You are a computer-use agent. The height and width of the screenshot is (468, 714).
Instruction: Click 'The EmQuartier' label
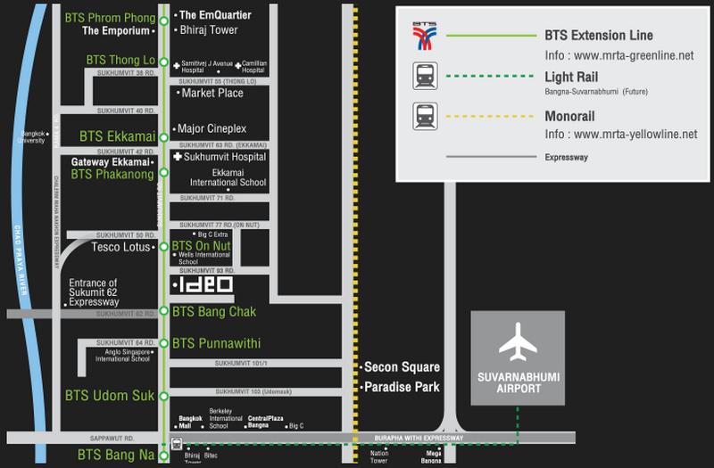click(x=215, y=15)
